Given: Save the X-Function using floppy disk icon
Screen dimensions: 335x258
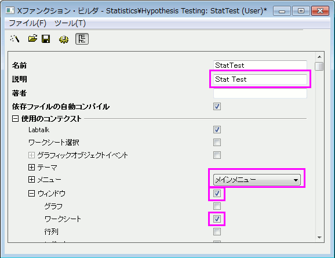Looking at the screenshot, I should pos(46,39).
